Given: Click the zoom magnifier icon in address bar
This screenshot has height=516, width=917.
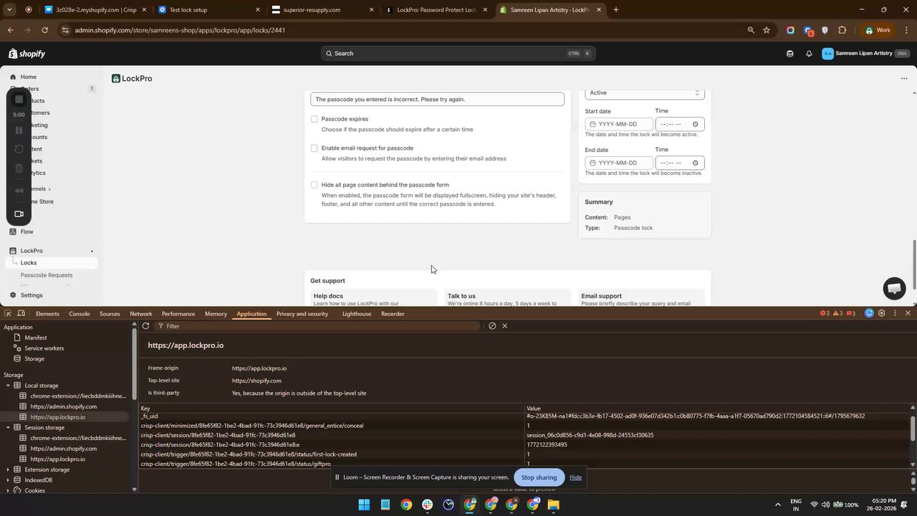Looking at the screenshot, I should coord(751,30).
